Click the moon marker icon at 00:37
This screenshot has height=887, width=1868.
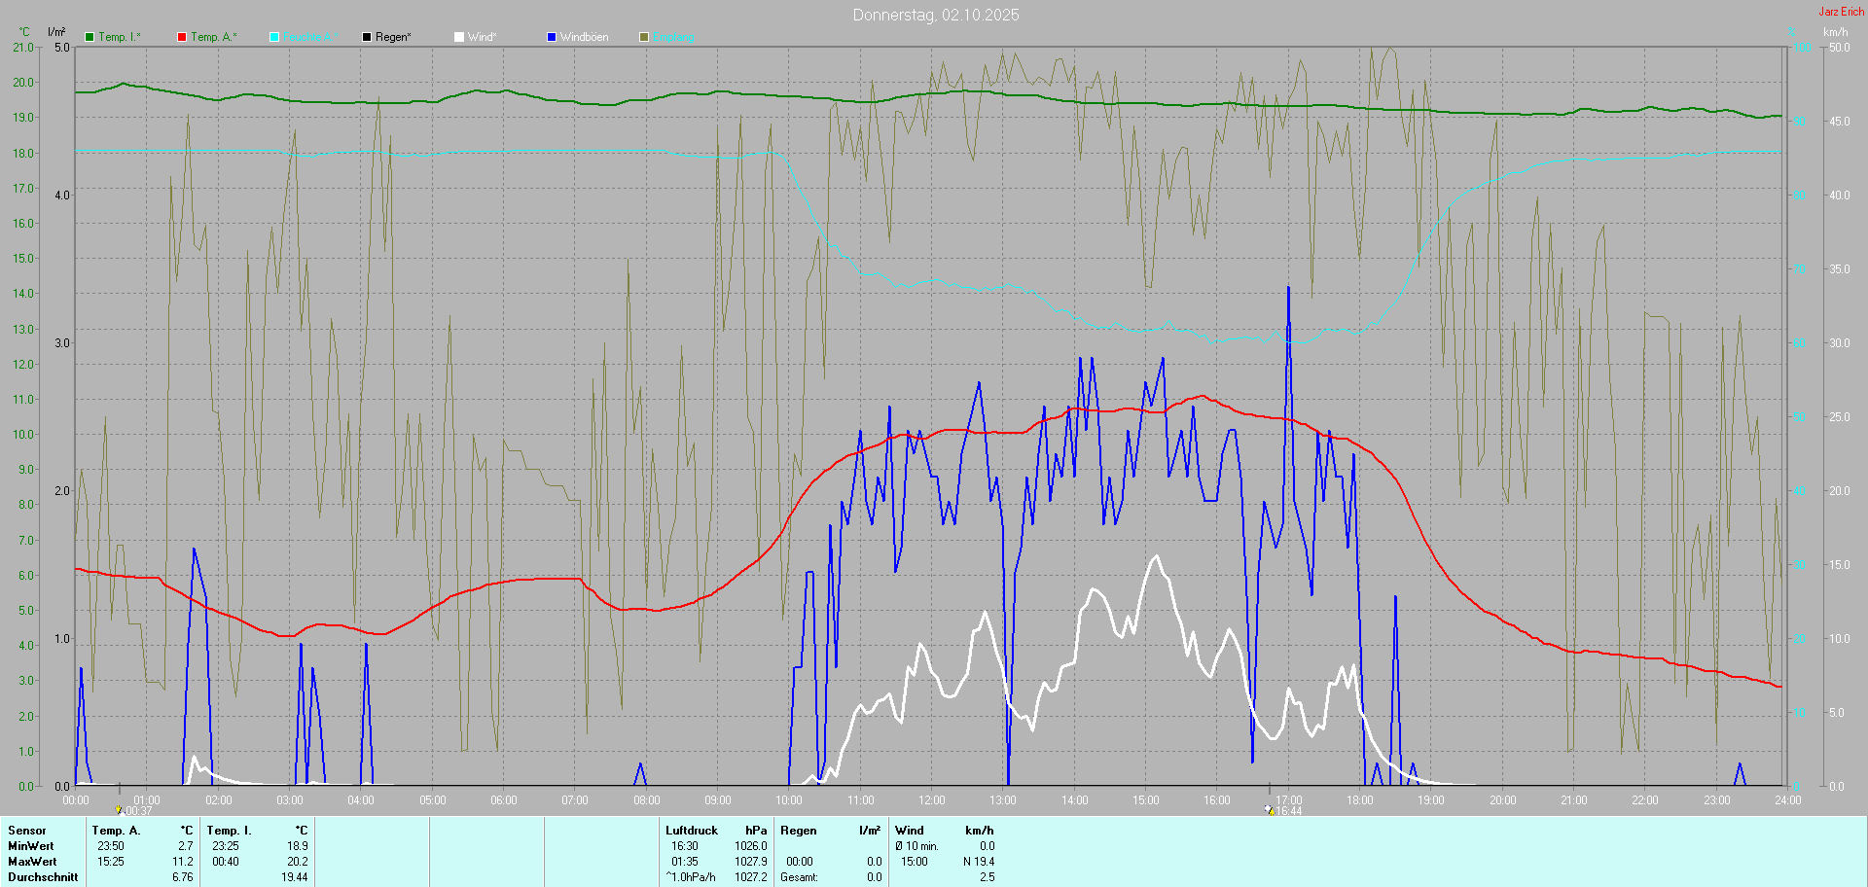click(120, 810)
